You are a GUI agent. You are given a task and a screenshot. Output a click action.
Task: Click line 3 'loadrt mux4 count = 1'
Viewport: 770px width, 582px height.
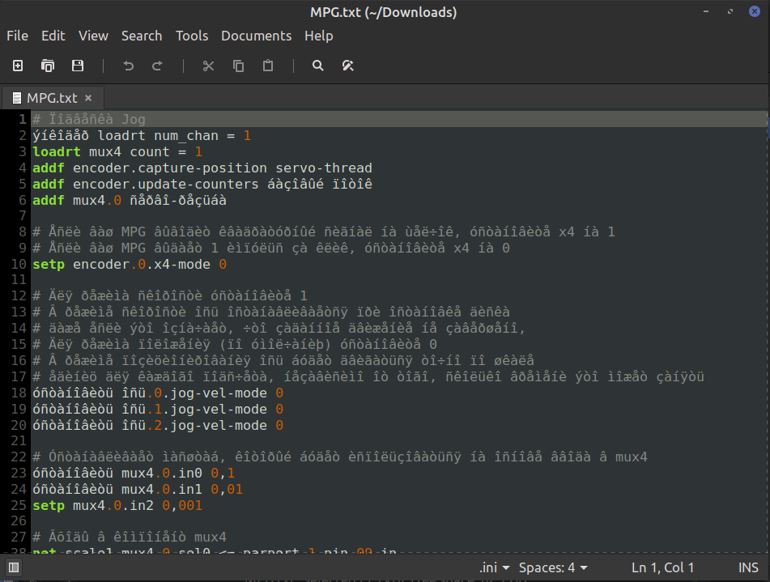[x=117, y=151]
